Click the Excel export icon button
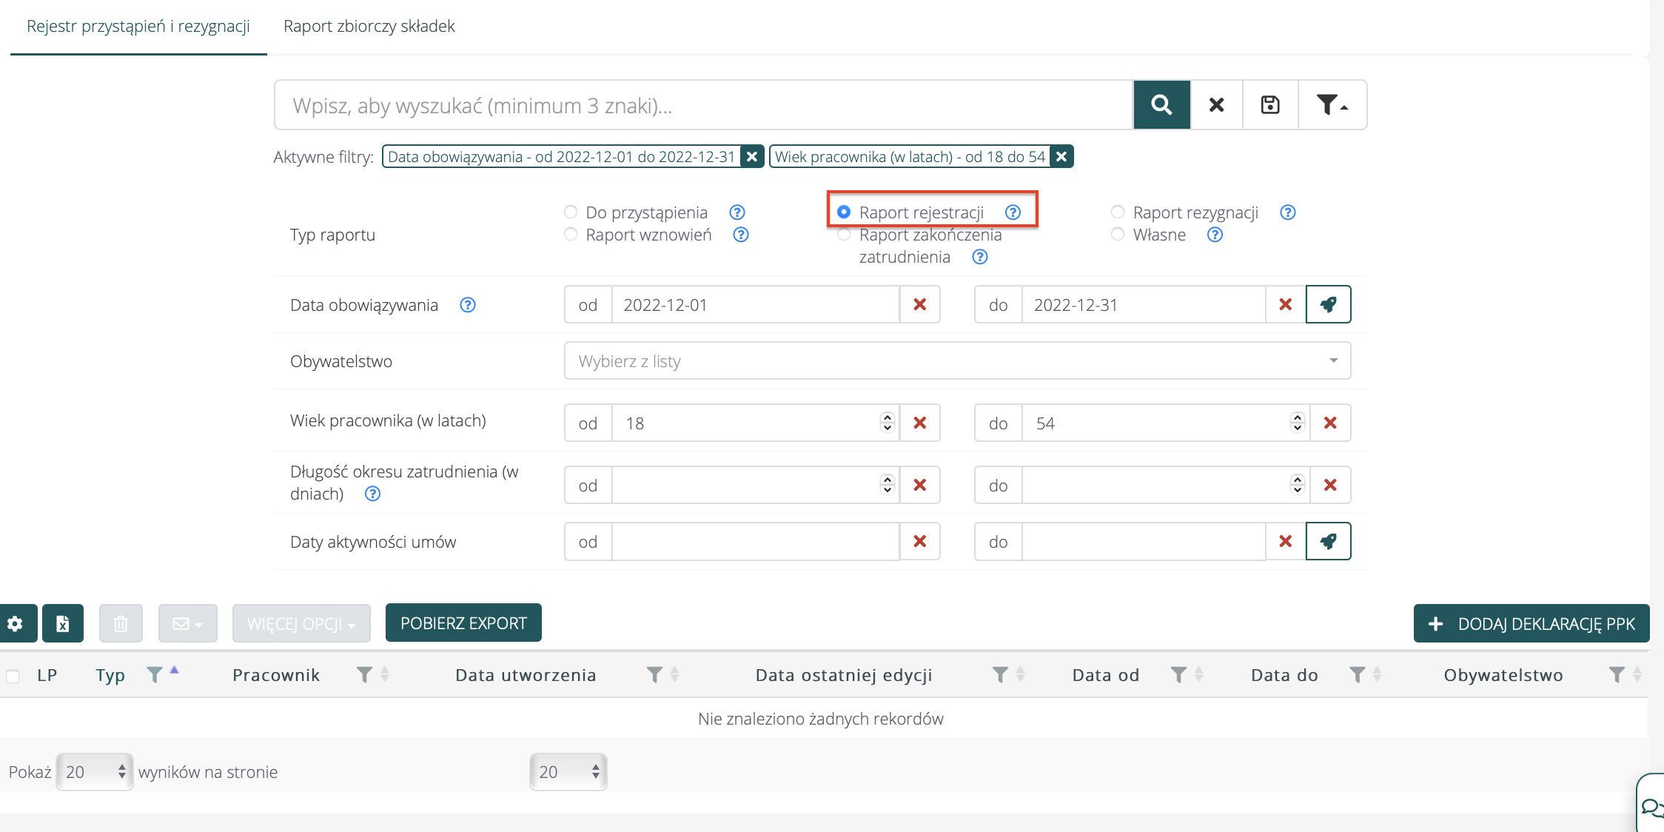 pos(63,623)
